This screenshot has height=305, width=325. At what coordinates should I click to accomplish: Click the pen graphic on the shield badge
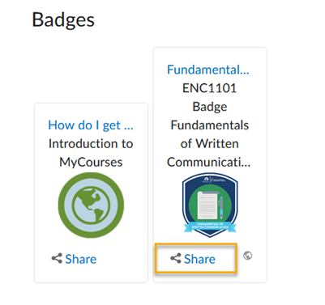point(221,207)
